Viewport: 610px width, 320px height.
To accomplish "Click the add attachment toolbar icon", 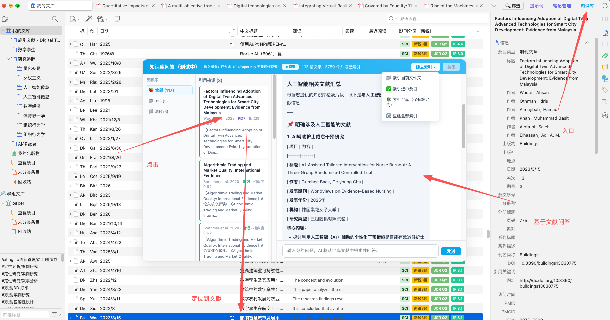I will [101, 19].
